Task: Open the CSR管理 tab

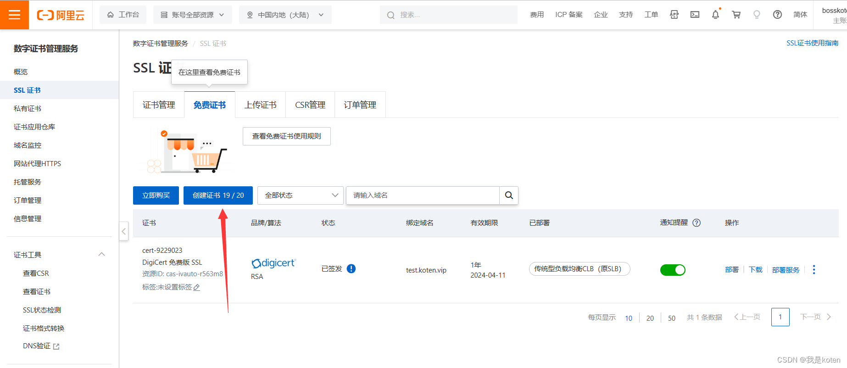Action: (310, 105)
